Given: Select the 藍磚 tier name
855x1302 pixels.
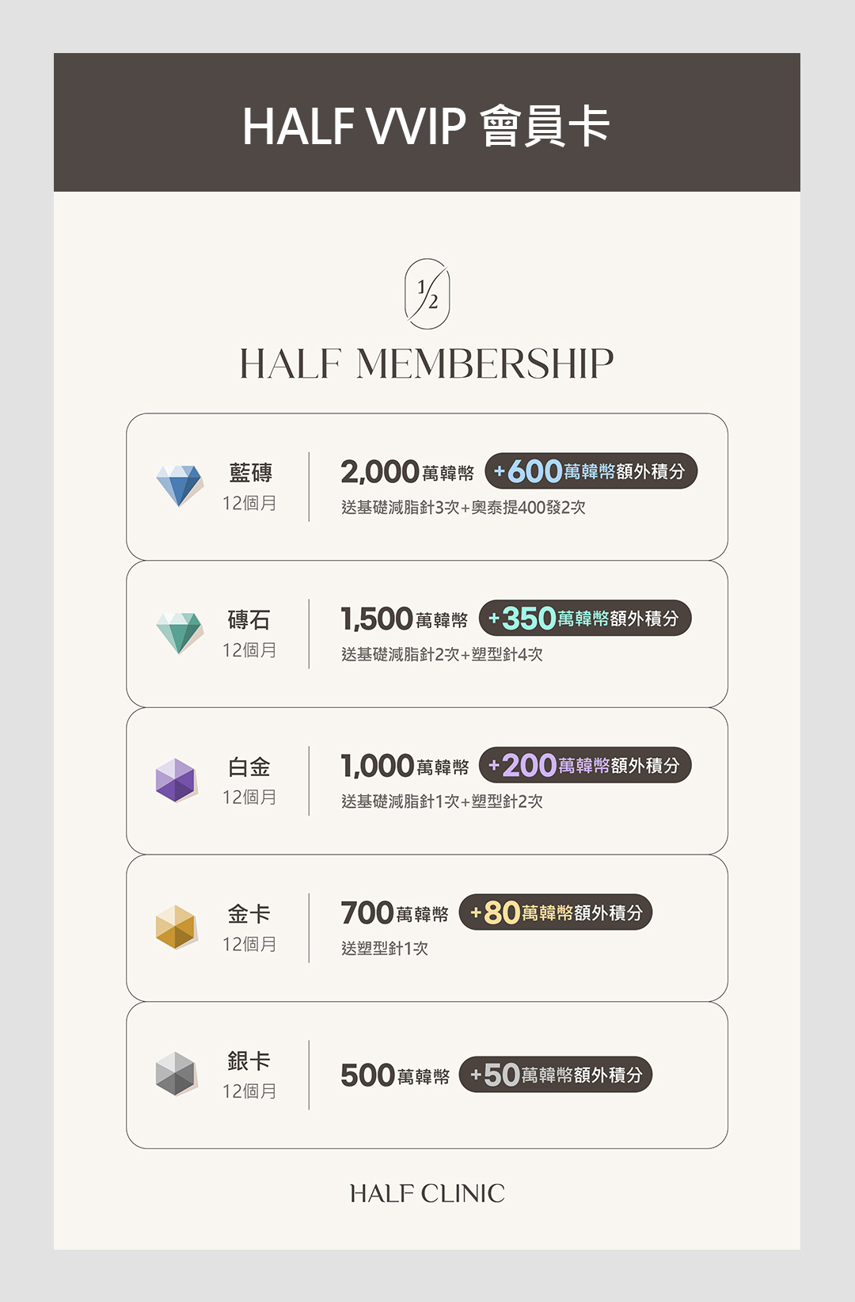Looking at the screenshot, I should point(250,473).
